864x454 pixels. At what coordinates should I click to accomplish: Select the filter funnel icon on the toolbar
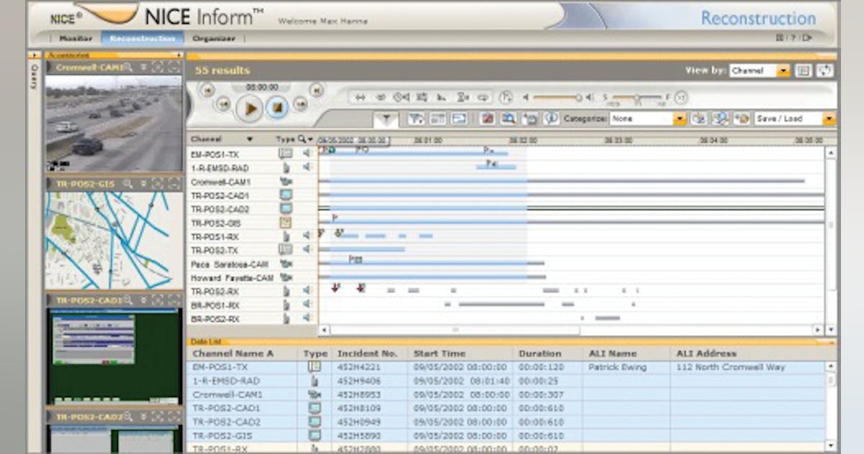pos(387,118)
